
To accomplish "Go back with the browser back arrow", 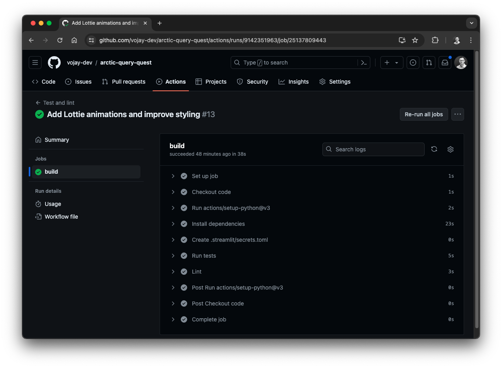I will (x=31, y=40).
